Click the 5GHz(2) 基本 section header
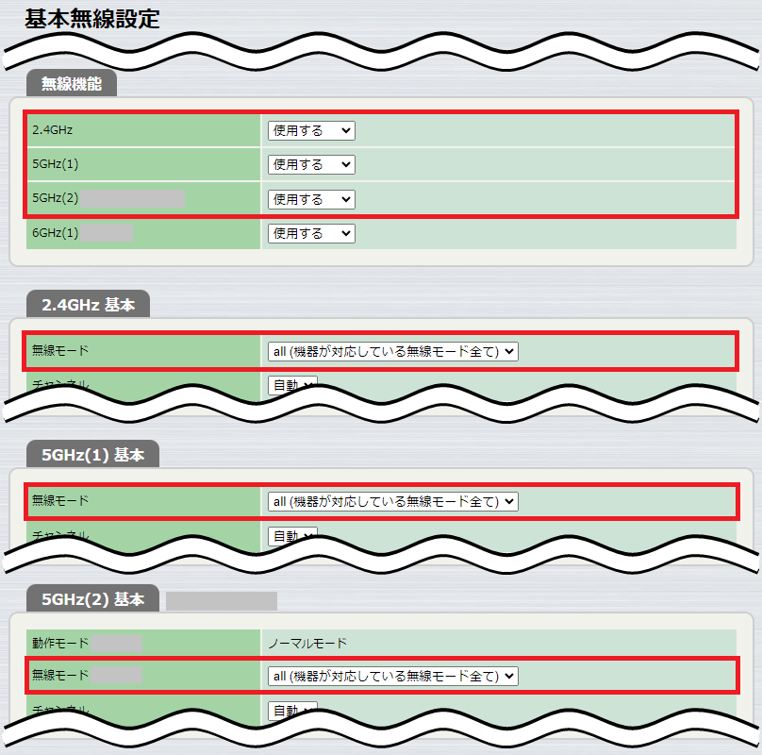This screenshot has height=755, width=762. pos(92,599)
